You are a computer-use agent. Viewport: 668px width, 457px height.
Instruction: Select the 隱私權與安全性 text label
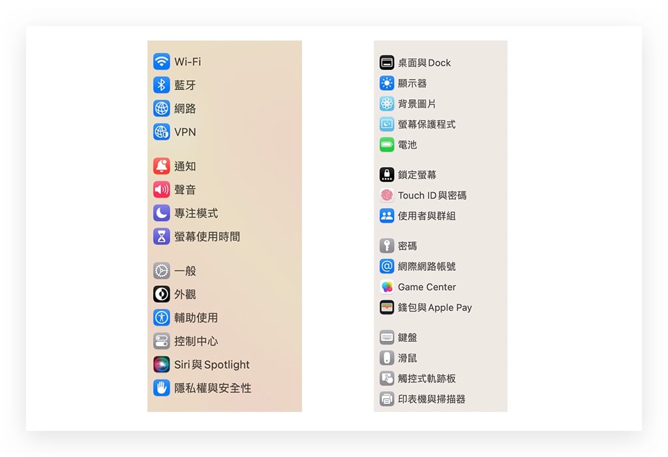click(213, 388)
